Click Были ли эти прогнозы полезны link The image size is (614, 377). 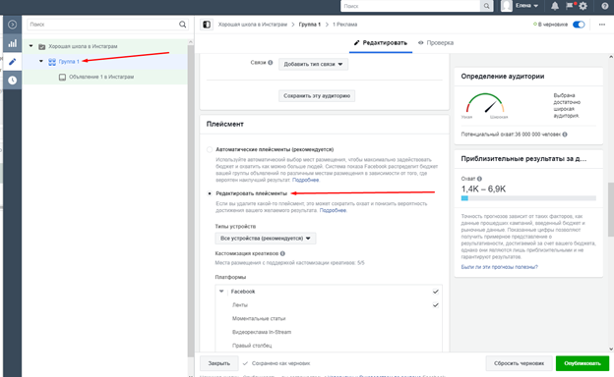pyautogui.click(x=499, y=267)
